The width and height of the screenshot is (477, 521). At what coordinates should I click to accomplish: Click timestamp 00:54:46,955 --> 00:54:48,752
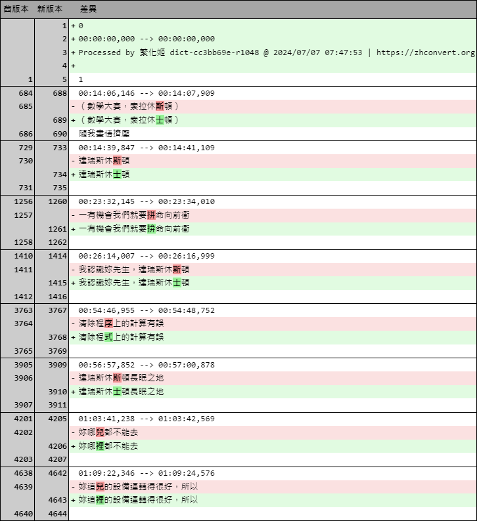point(147,310)
